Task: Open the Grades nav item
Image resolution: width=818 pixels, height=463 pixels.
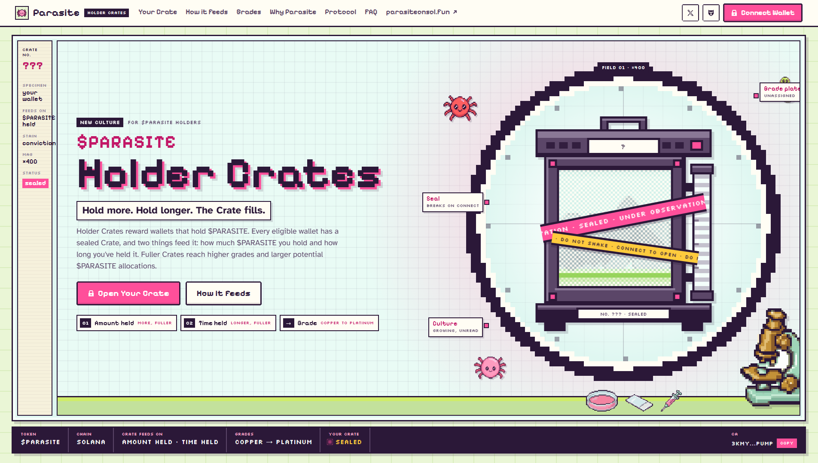Action: click(x=249, y=12)
